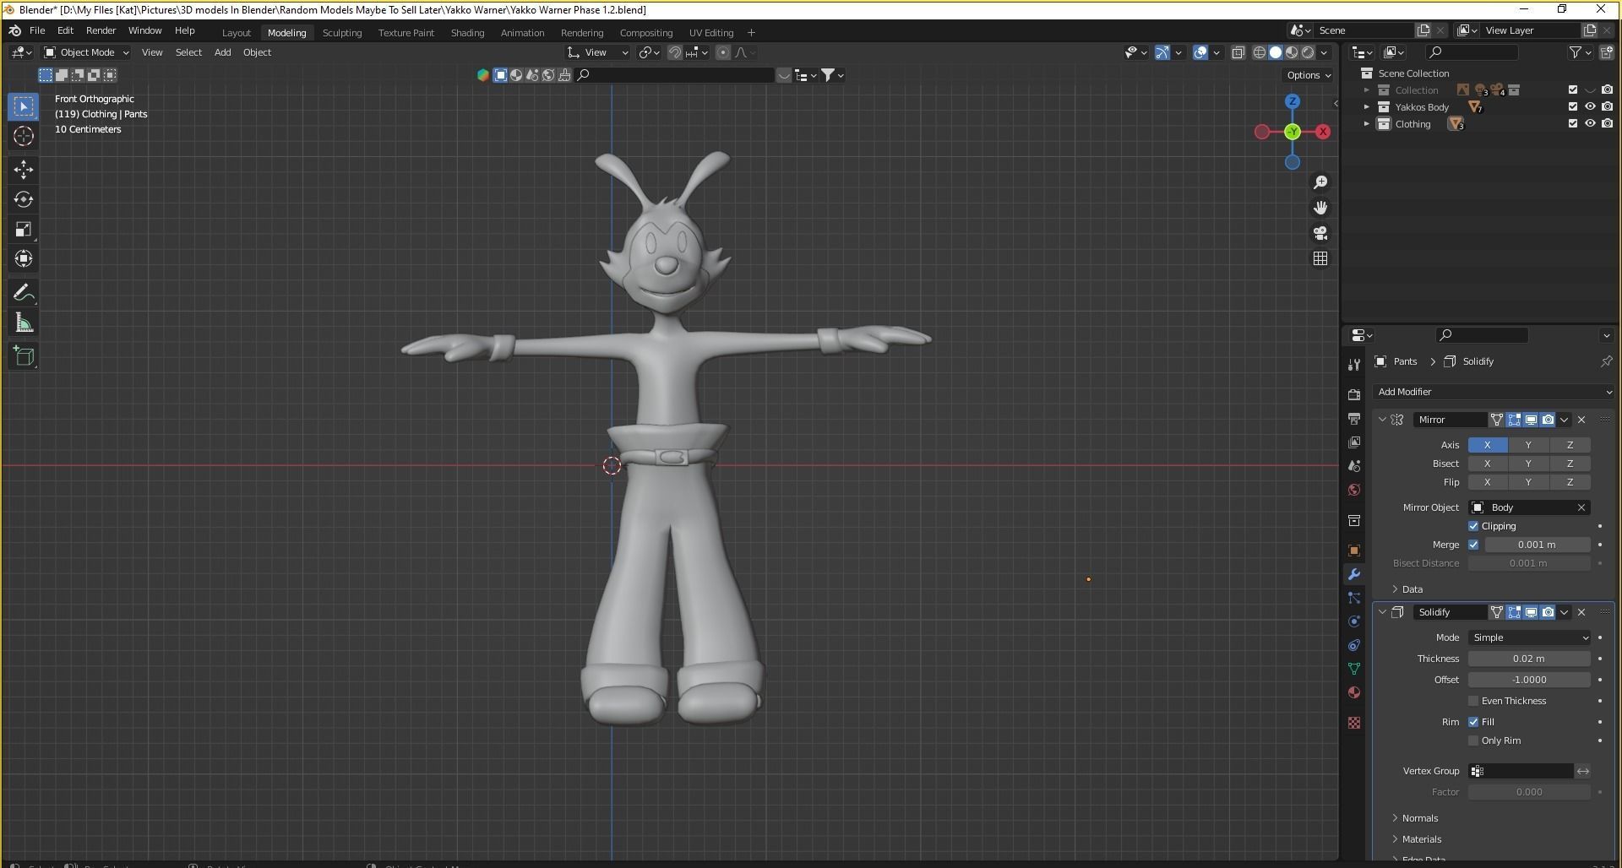Switch orthographic/perspective grid icon
This screenshot has height=868, width=1622.
coord(1320,258)
